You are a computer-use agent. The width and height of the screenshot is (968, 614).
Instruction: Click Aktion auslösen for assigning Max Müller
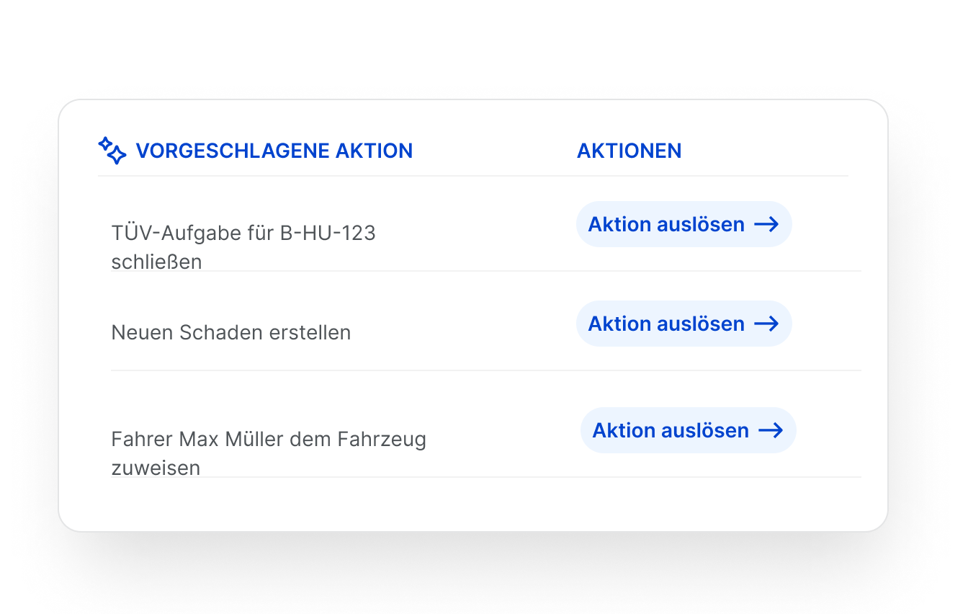[x=688, y=430]
